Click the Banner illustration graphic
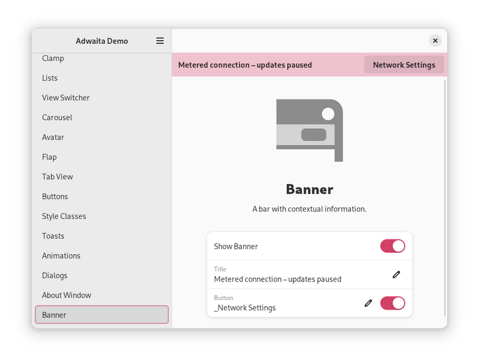This screenshot has height=363, width=479. [x=310, y=131]
